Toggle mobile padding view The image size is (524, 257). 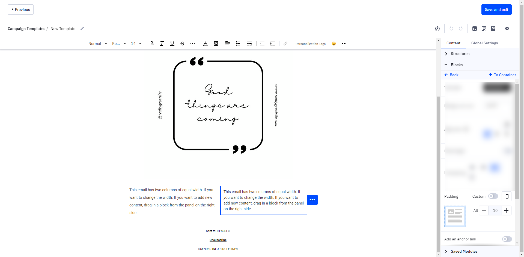tap(507, 196)
